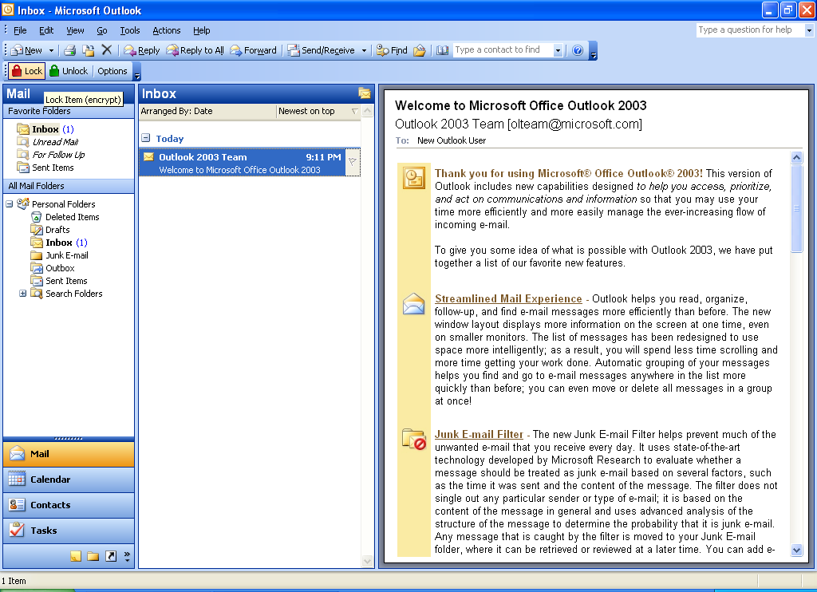Open Microsoft Outlook Help question-mark icon
The width and height of the screenshot is (817, 592).
coord(578,50)
